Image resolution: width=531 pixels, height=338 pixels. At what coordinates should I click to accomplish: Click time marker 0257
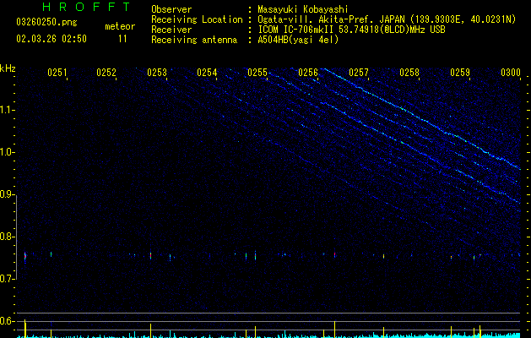point(359,73)
